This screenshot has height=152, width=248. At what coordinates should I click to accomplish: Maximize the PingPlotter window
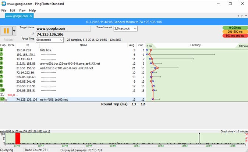pyautogui.click(x=230, y=4)
